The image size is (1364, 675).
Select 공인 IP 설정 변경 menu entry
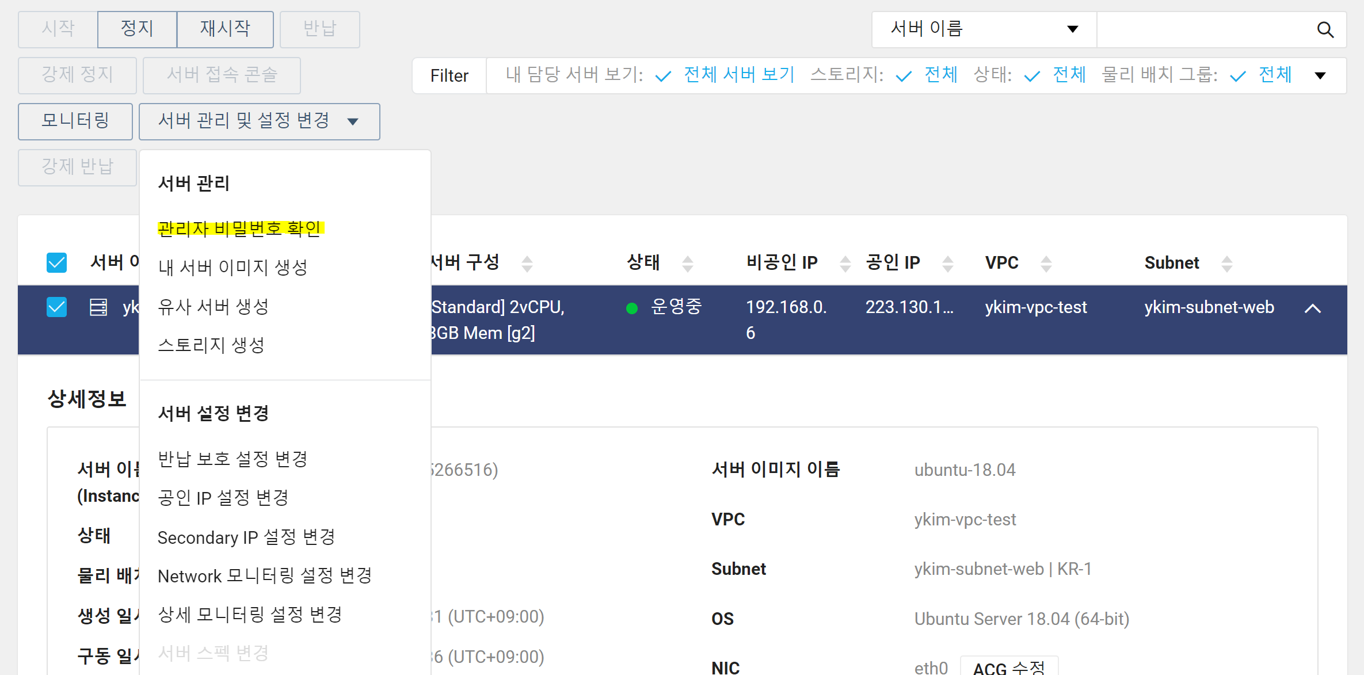[x=223, y=498]
